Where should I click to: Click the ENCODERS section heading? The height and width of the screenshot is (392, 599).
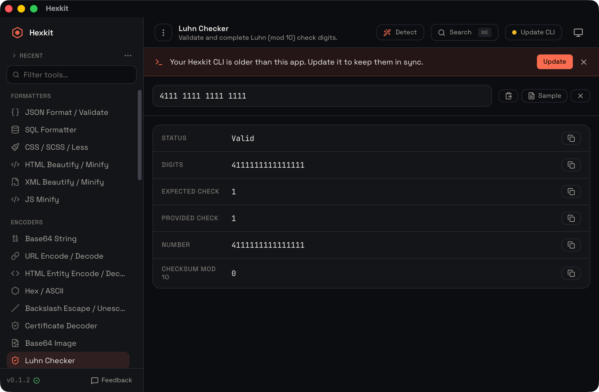tap(27, 222)
